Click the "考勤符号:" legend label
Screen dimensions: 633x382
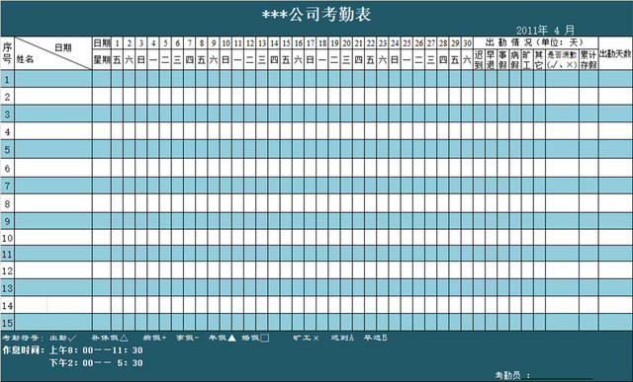[x=23, y=339]
